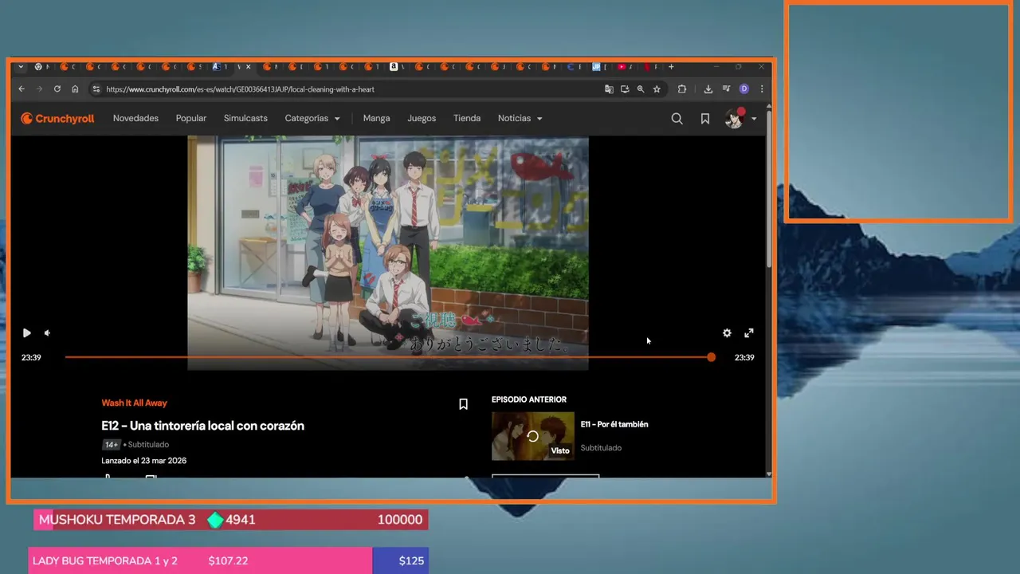
Task: Click the orange playhead knob at bar end
Action: click(711, 357)
